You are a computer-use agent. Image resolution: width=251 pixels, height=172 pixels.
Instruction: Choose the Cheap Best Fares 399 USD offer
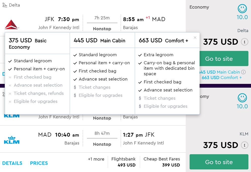coord(162,162)
